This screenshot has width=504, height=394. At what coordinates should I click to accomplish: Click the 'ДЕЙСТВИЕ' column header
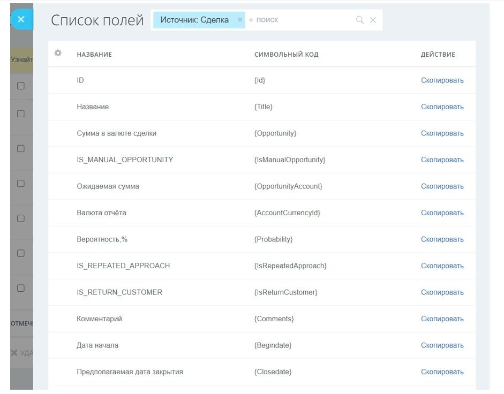pyautogui.click(x=438, y=55)
